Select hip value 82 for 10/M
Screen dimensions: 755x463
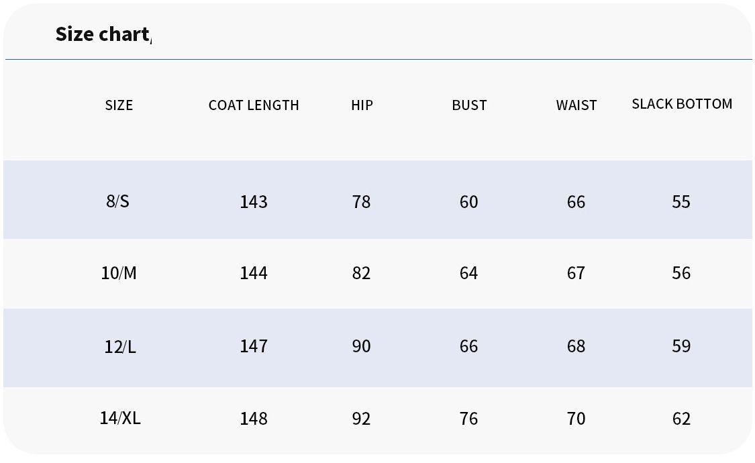click(x=361, y=273)
